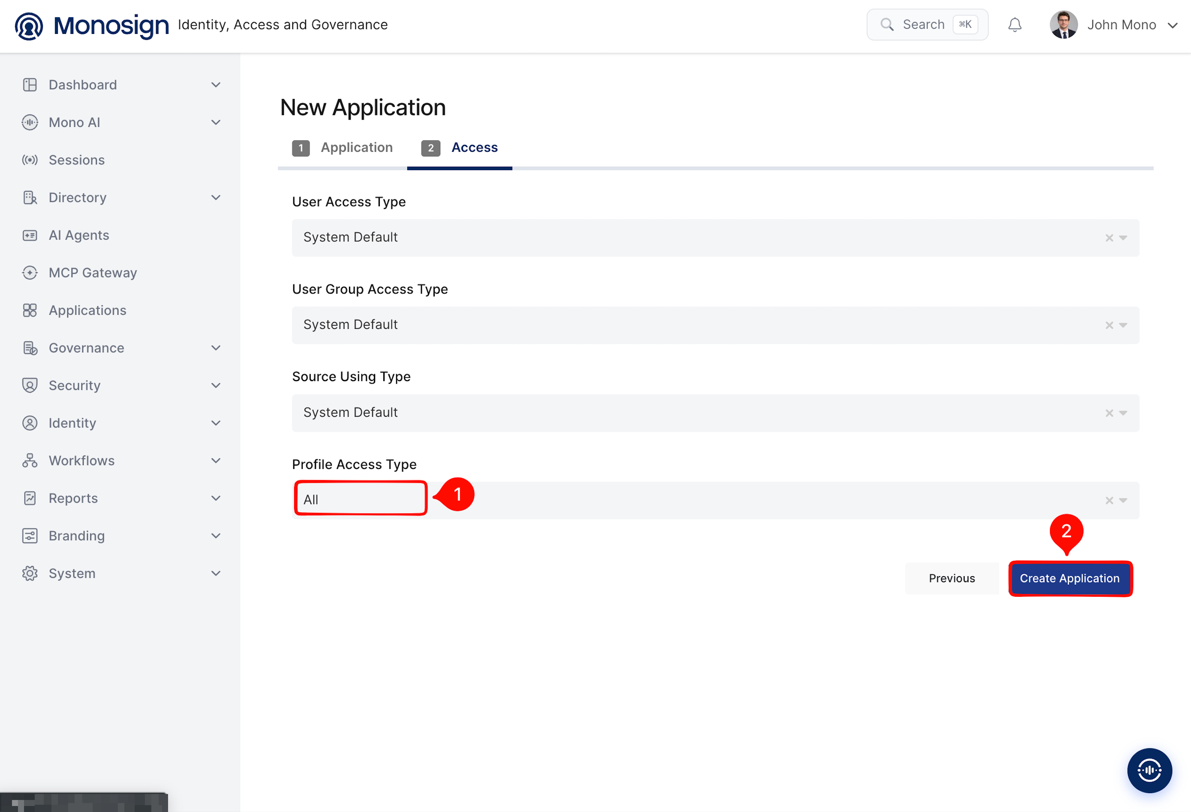Click the MCP Gateway icon
Image resolution: width=1191 pixels, height=812 pixels.
30,273
